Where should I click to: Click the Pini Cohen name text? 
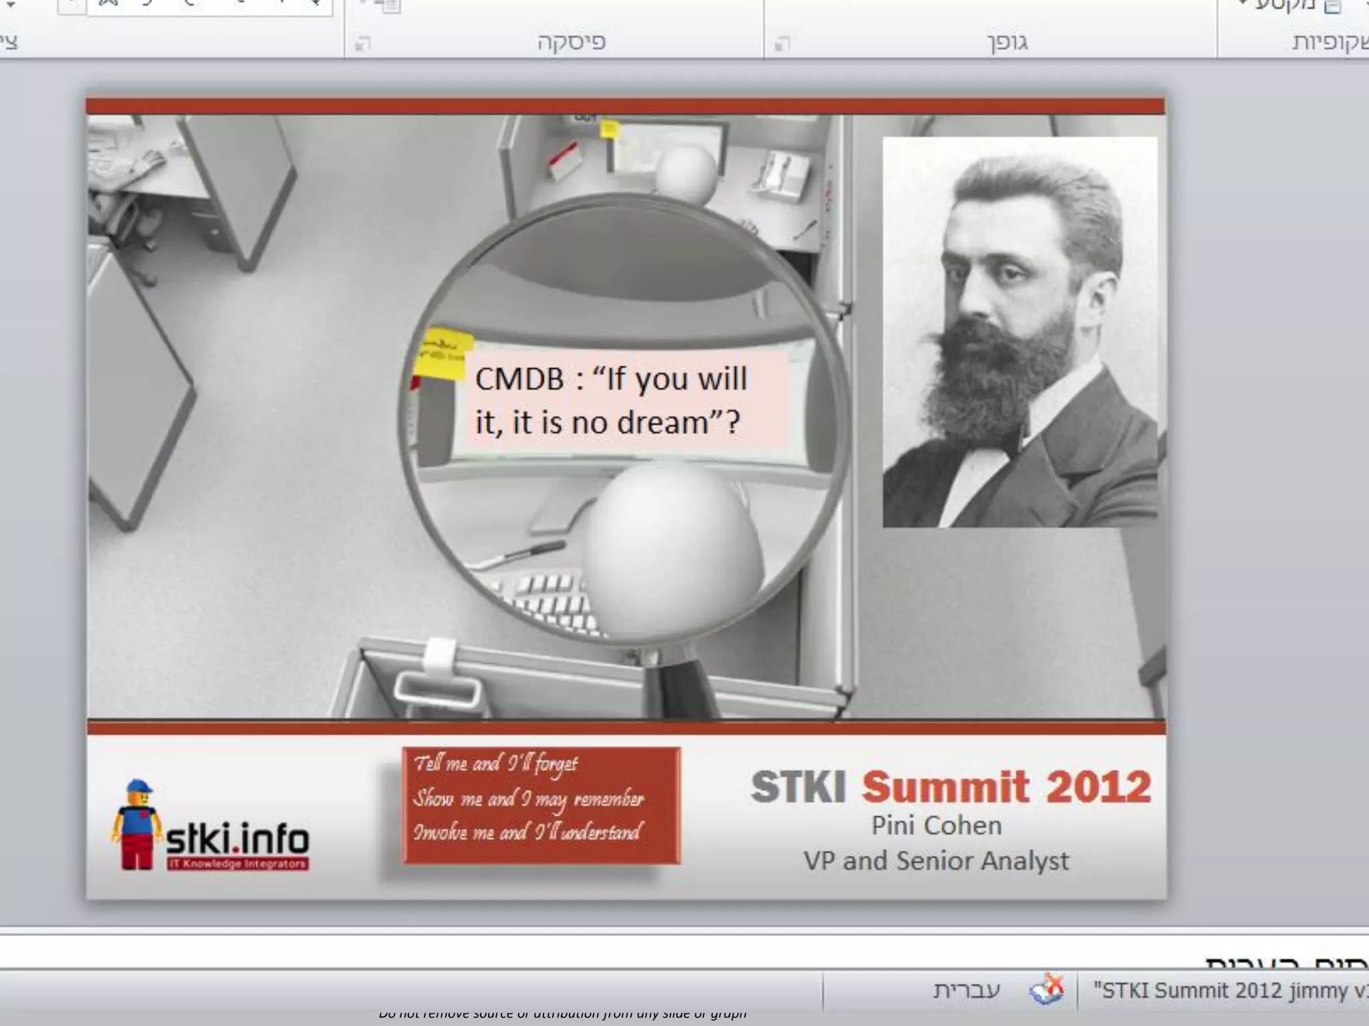[x=936, y=826]
